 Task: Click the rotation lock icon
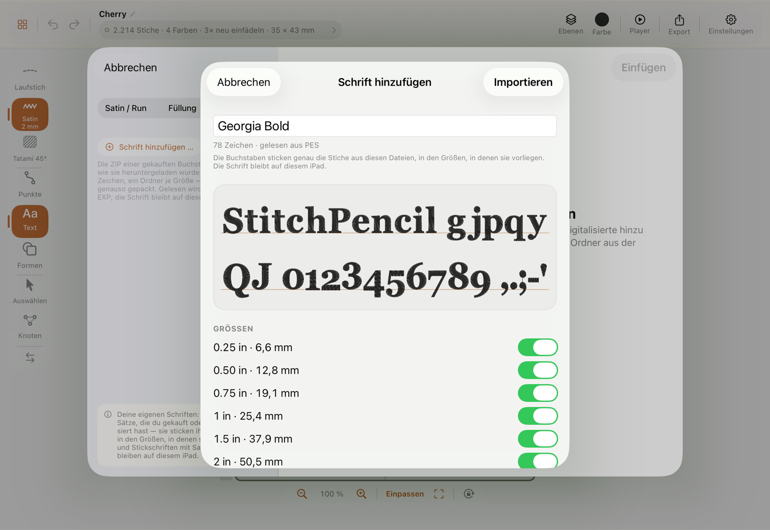469,494
